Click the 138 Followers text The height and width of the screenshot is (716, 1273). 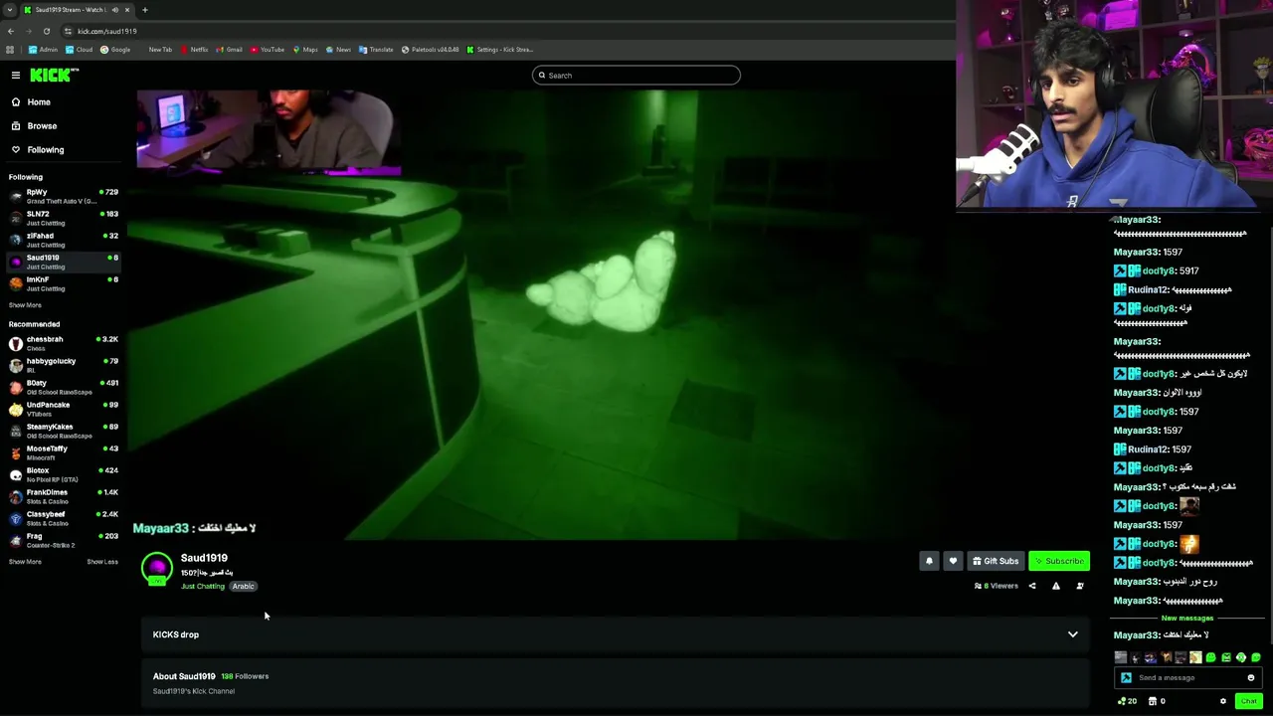pyautogui.click(x=245, y=676)
